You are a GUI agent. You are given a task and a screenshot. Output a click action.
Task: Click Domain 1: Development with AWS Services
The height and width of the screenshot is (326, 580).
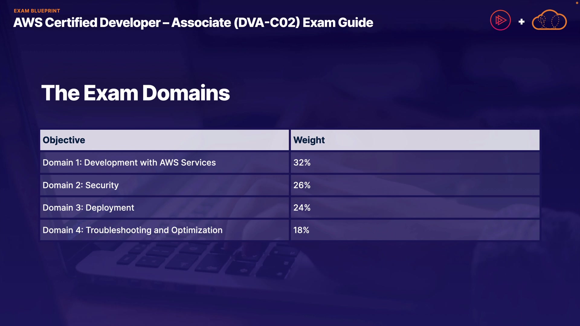(x=129, y=163)
